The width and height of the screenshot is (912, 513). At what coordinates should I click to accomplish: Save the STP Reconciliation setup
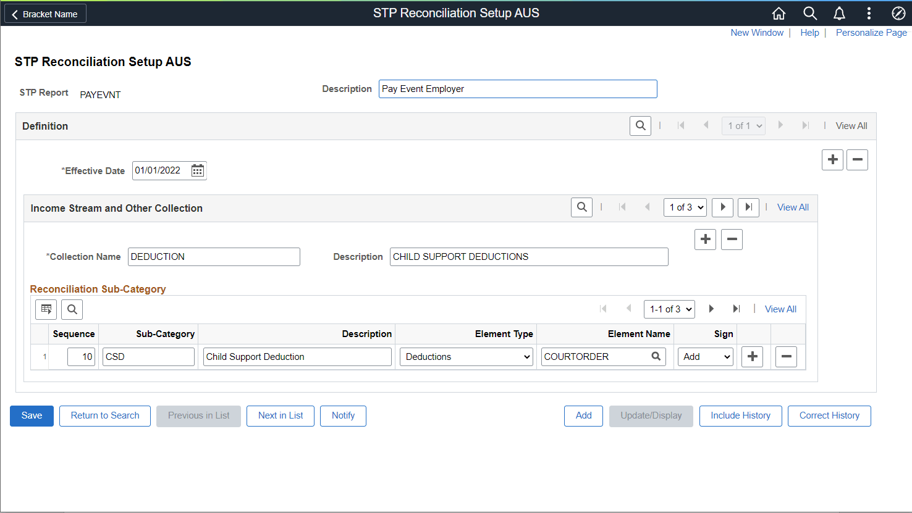[32, 415]
